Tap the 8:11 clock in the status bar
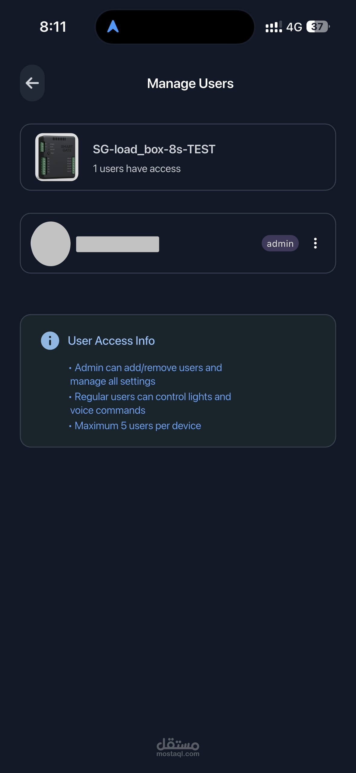The height and width of the screenshot is (773, 356). (53, 27)
